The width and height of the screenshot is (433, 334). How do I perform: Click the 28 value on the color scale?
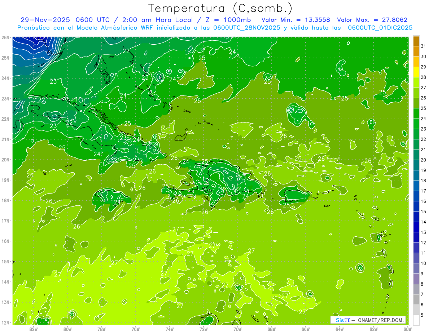[x=424, y=77]
